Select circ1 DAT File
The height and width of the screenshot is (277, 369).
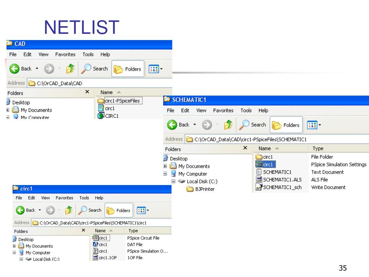tap(100, 245)
